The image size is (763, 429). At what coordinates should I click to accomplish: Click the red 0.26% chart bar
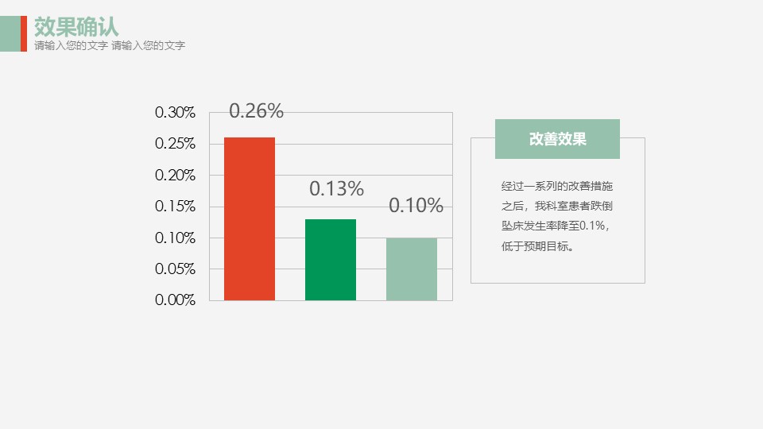click(x=250, y=218)
